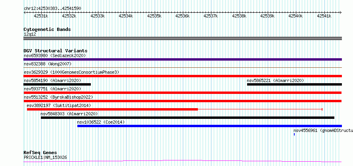Click the purple nsv6593980 variant bar
The image size is (353, 166).
coord(182,59)
